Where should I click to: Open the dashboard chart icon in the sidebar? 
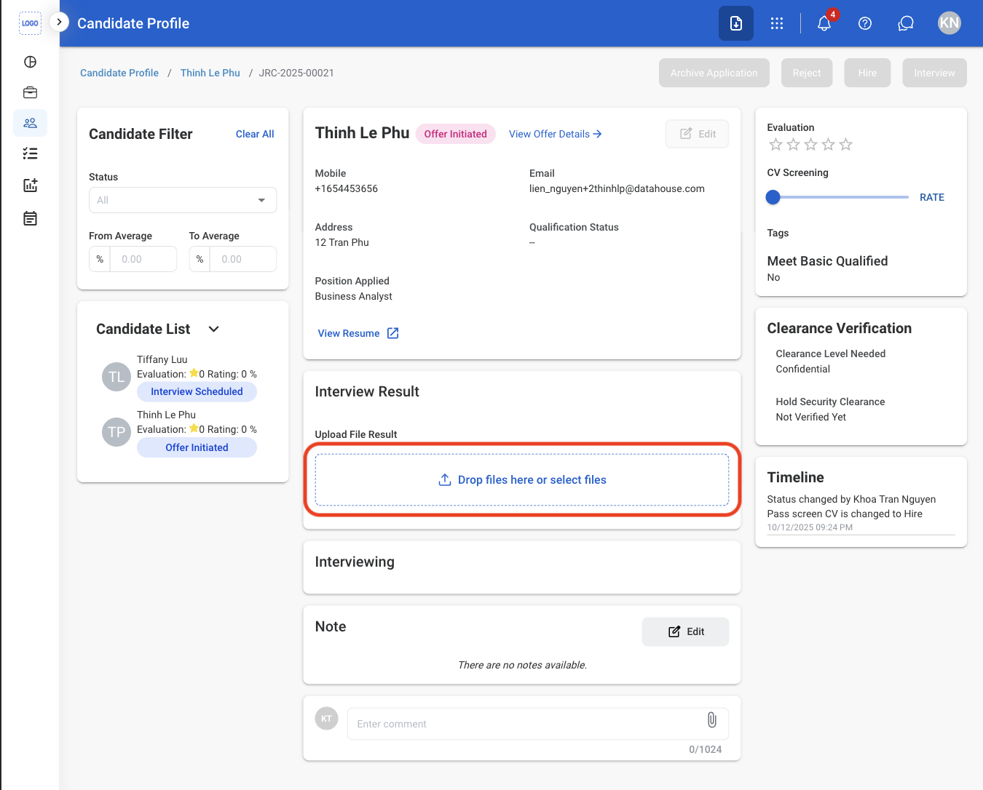click(30, 62)
